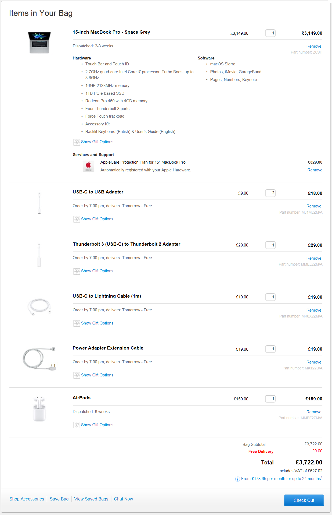332x515 pixels.
Task: Click quantity field for AirPods
Action: pyautogui.click(x=270, y=399)
